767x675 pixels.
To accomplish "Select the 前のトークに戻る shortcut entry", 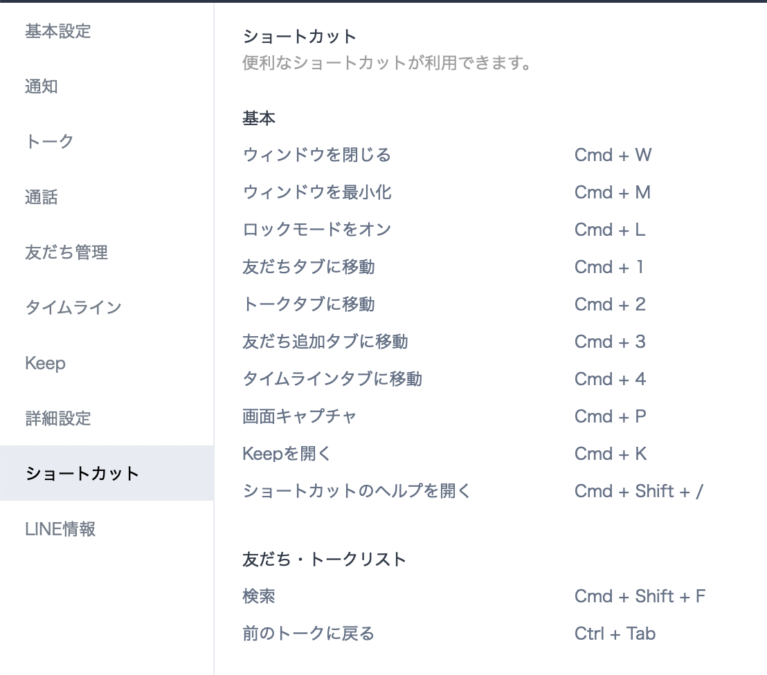I will (x=307, y=634).
